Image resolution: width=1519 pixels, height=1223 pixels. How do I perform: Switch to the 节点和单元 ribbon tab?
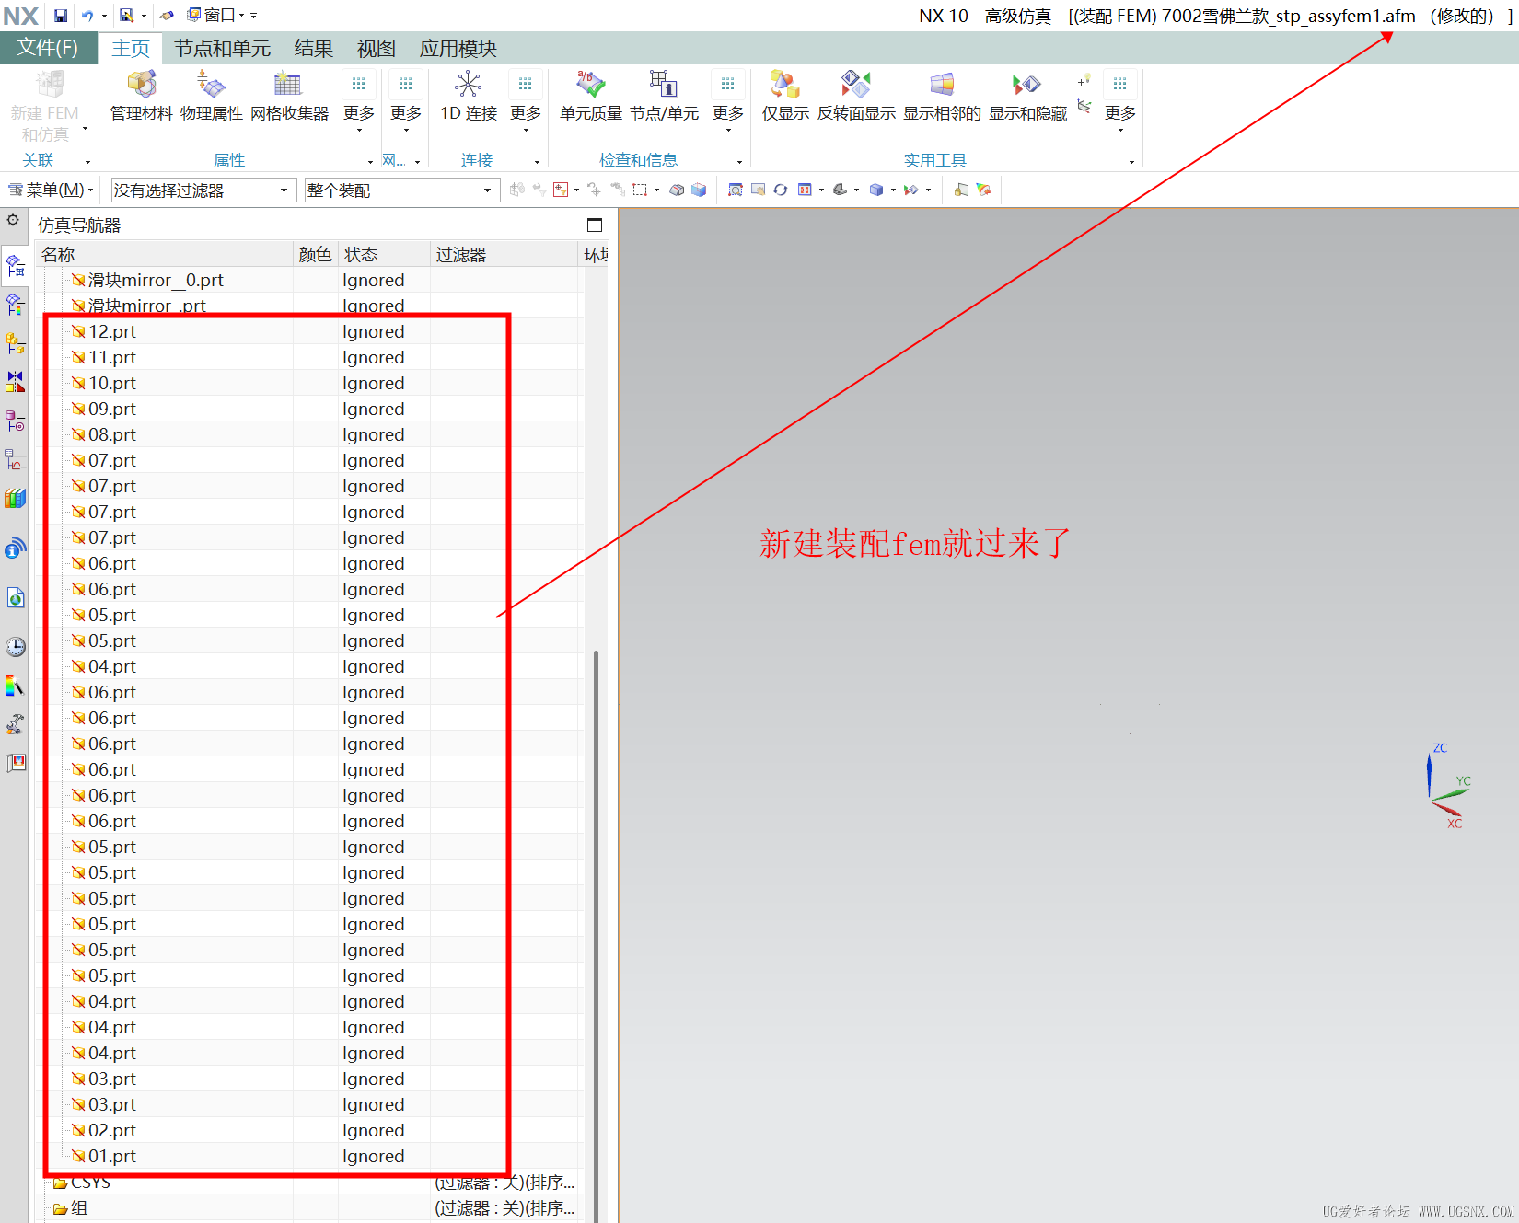coord(223,48)
